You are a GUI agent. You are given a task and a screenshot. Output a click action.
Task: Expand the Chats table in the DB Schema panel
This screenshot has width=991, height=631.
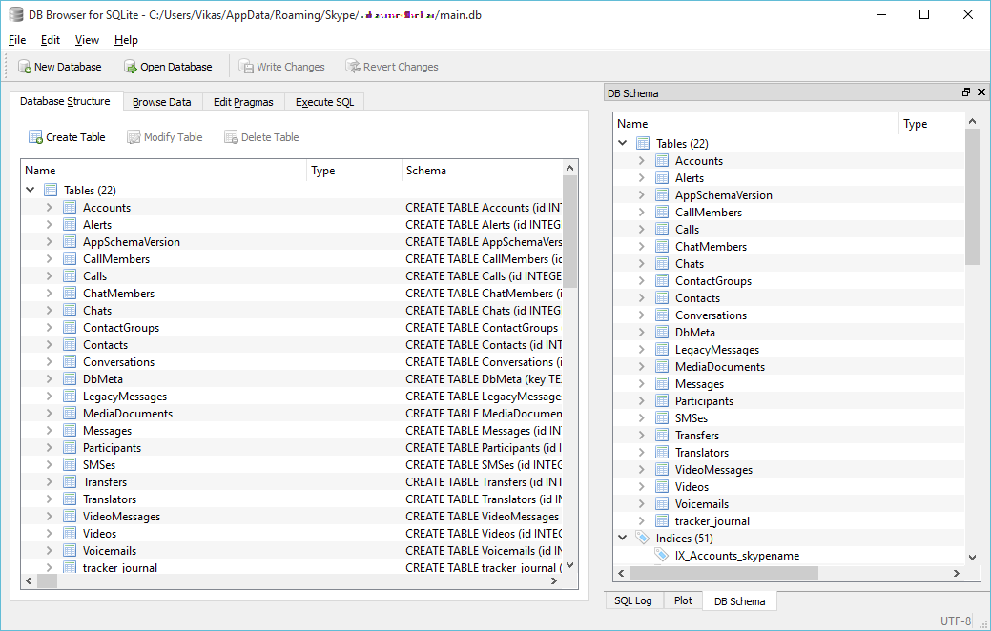(641, 264)
